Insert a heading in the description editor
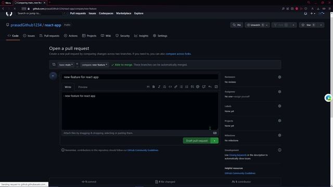 click(x=148, y=87)
